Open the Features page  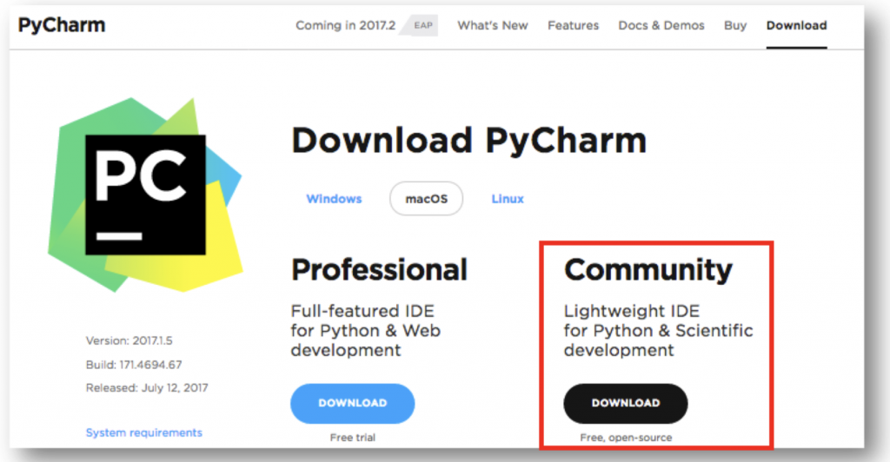pos(573,25)
